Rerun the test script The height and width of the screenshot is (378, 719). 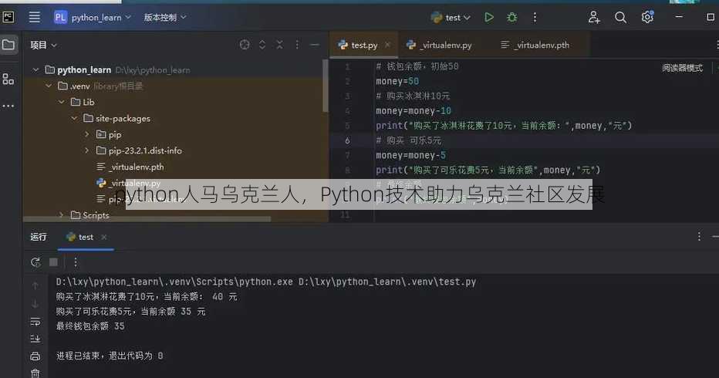[35, 262]
